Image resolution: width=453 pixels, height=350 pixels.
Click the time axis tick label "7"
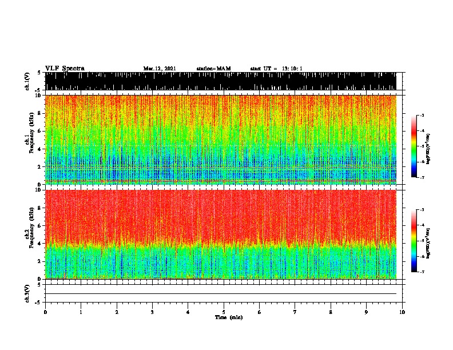pos(295,312)
